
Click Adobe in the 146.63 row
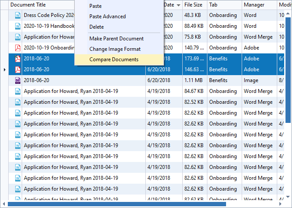pos(251,69)
